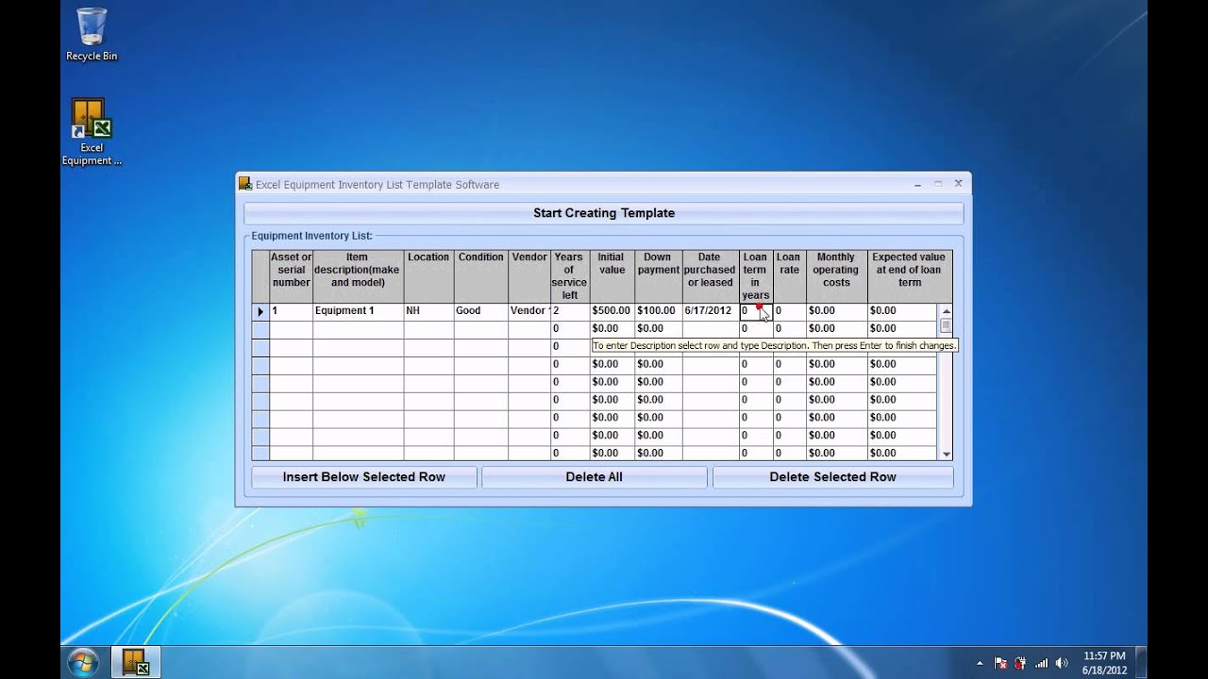
Task: Click the Delete All button
Action: 594,477
